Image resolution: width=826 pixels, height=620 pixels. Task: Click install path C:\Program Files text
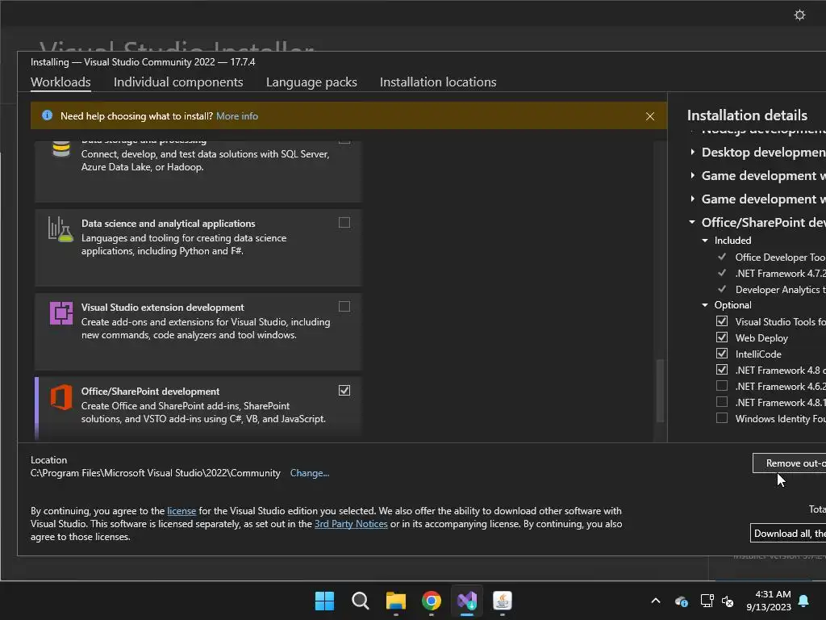156,473
